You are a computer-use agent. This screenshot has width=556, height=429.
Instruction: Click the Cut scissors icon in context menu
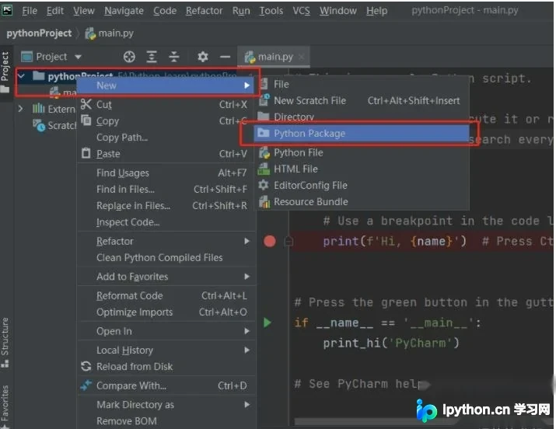coord(86,104)
